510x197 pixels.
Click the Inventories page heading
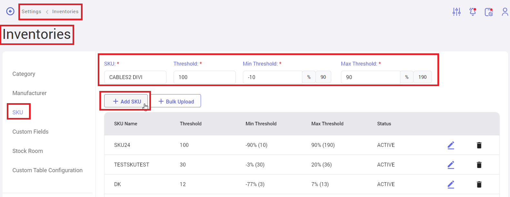pos(37,34)
